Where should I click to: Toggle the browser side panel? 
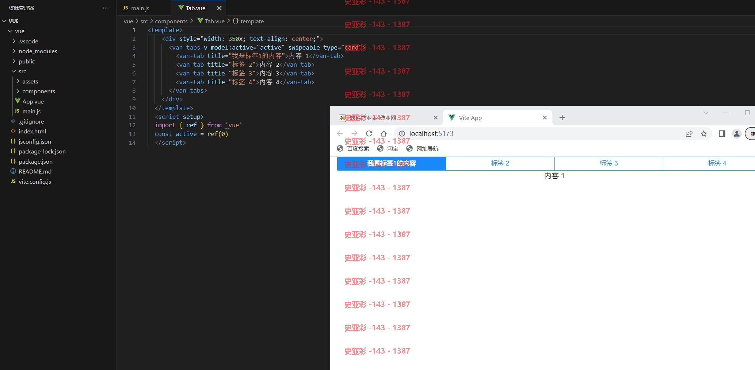[722, 134]
